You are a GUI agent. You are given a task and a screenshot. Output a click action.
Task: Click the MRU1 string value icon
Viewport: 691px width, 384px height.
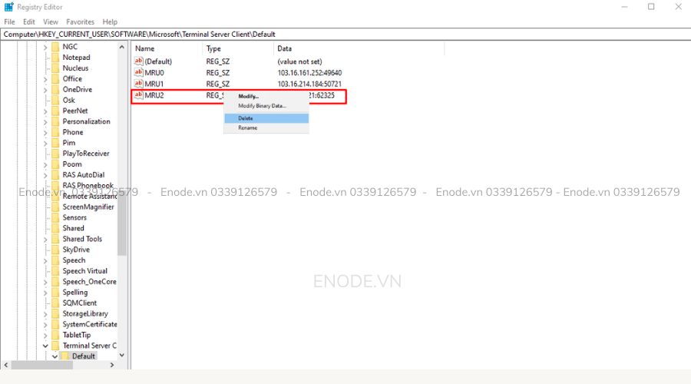139,84
